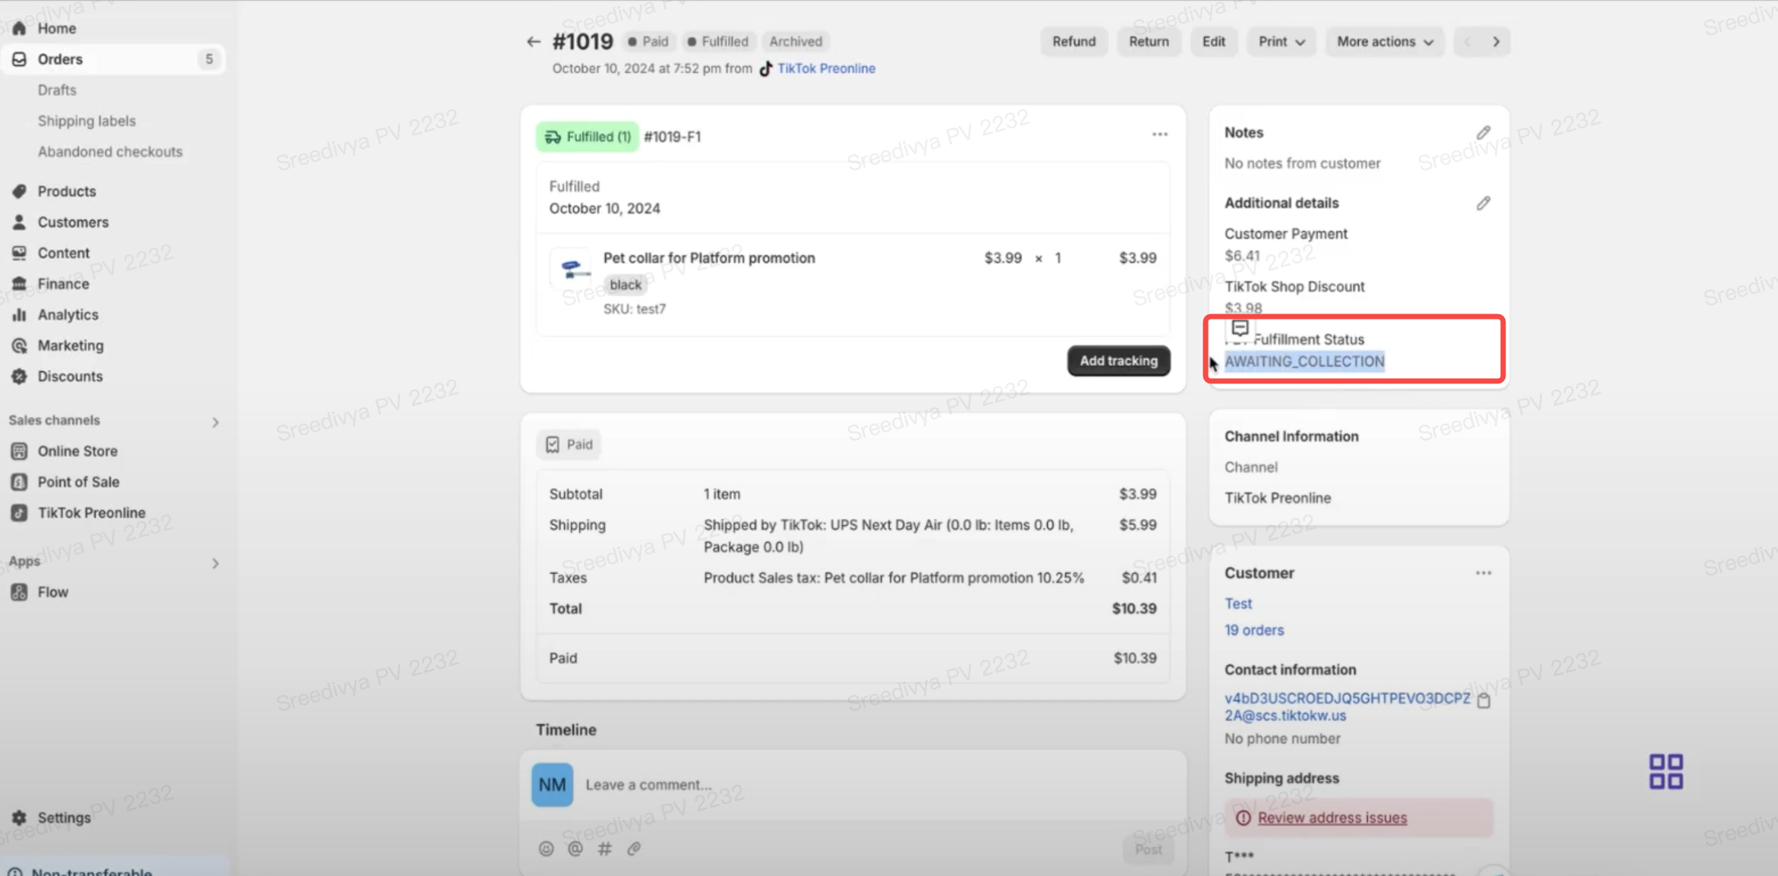Click the Leave a comment field
The image size is (1778, 876).
point(835,784)
